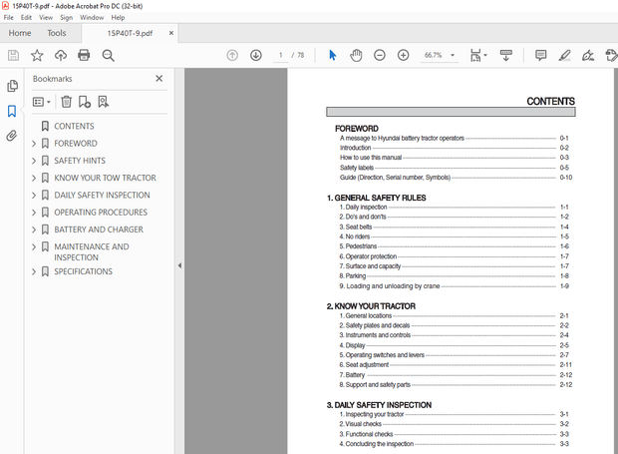618x454 pixels.
Task: Expand the FOREWORD bookmark
Action: pos(34,144)
